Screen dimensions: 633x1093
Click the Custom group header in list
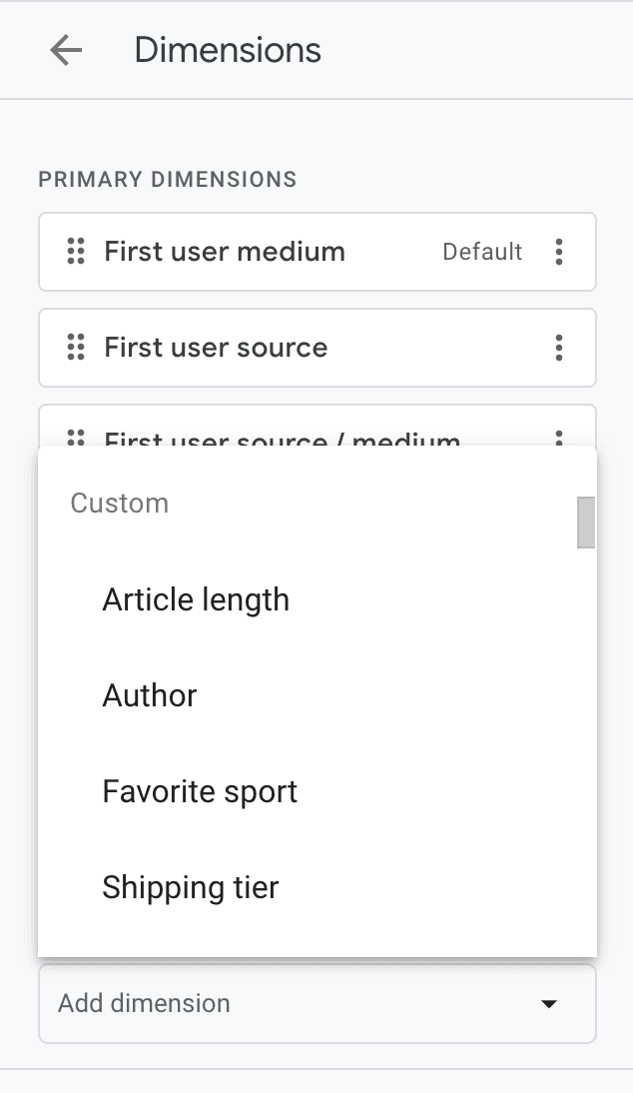120,503
